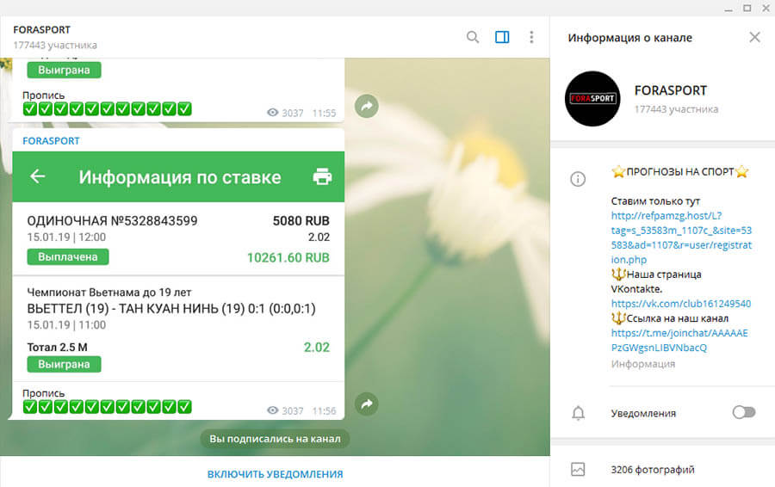Click the green 2.02 odds beside Тотал 2.5 М

pos(316,348)
